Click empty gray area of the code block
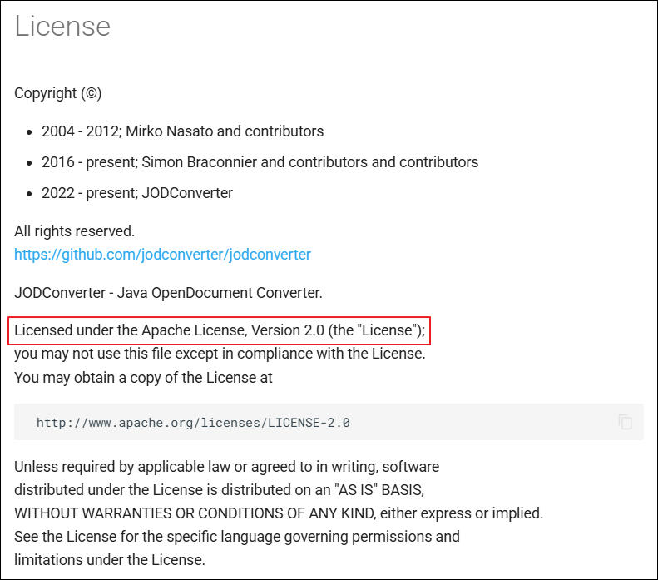The image size is (658, 580). click(482, 422)
